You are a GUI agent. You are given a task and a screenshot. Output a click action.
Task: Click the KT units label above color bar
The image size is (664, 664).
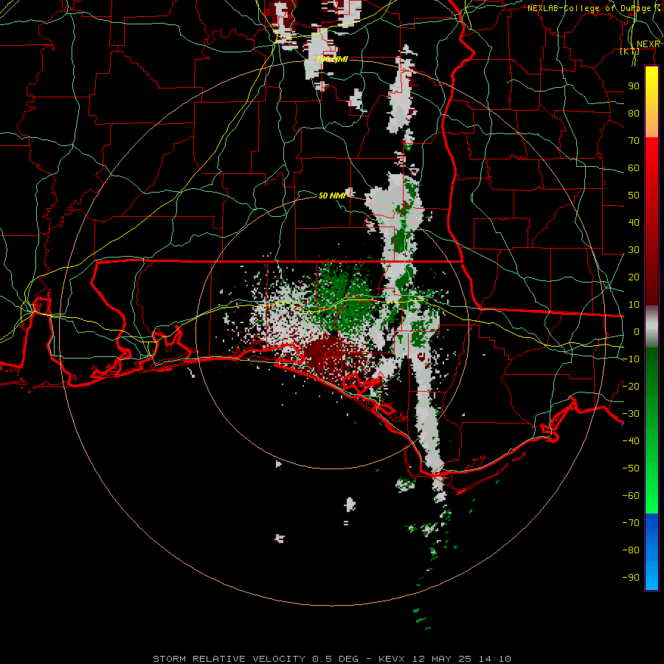tap(630, 52)
